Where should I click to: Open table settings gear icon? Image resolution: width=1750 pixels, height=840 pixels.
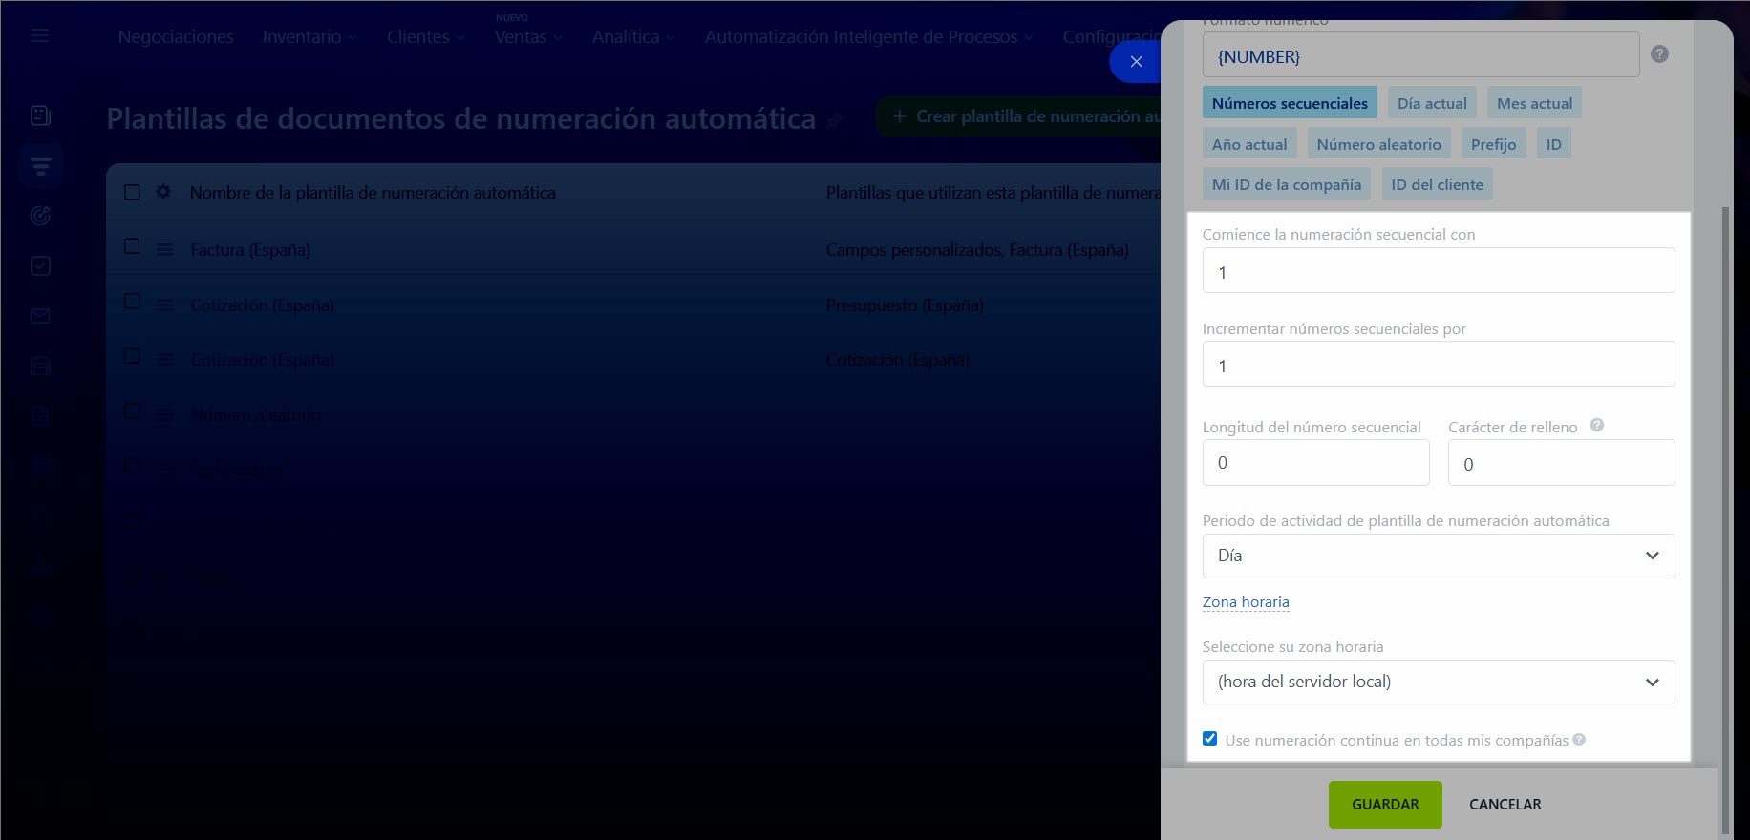point(163,192)
